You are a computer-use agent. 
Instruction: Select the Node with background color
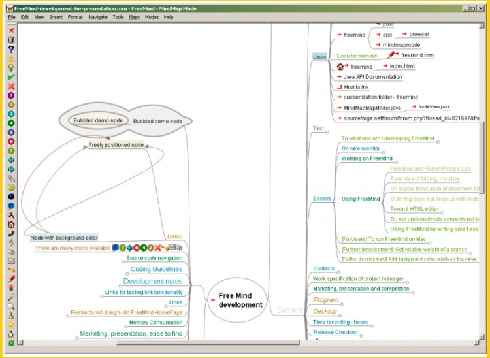pos(64,238)
